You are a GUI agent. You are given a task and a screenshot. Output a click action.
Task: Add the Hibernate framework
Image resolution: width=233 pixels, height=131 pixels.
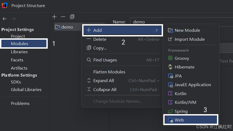(x=191, y=67)
